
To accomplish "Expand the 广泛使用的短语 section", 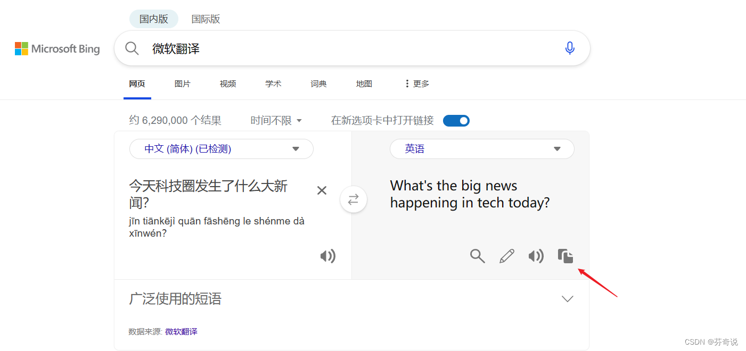I will 351,299.
